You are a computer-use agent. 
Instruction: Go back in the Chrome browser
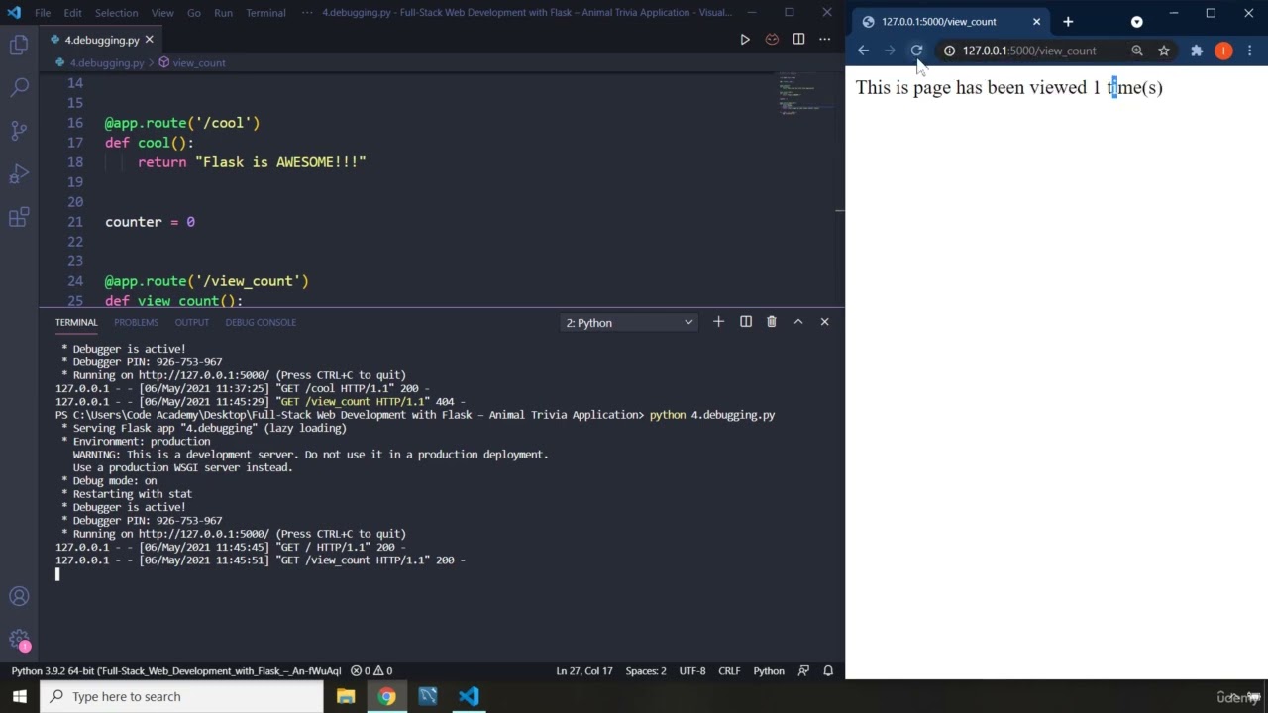tap(863, 51)
